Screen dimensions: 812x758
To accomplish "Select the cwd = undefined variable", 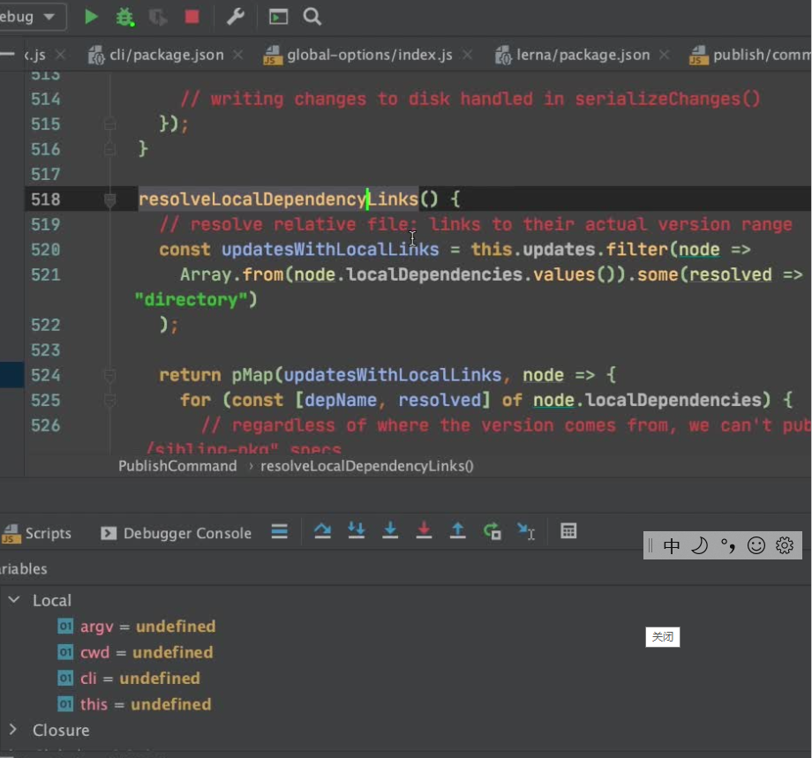I will pos(135,652).
